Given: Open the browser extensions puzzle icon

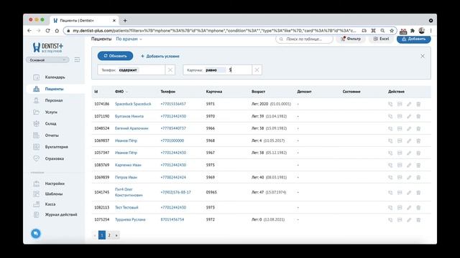Looking at the screenshot, I should [x=413, y=30].
